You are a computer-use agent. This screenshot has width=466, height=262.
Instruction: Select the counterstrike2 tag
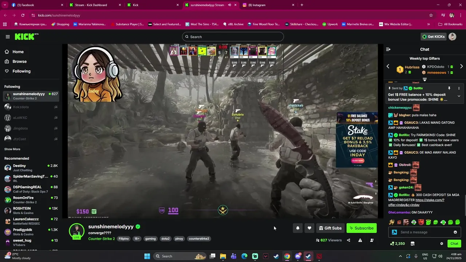199,239
